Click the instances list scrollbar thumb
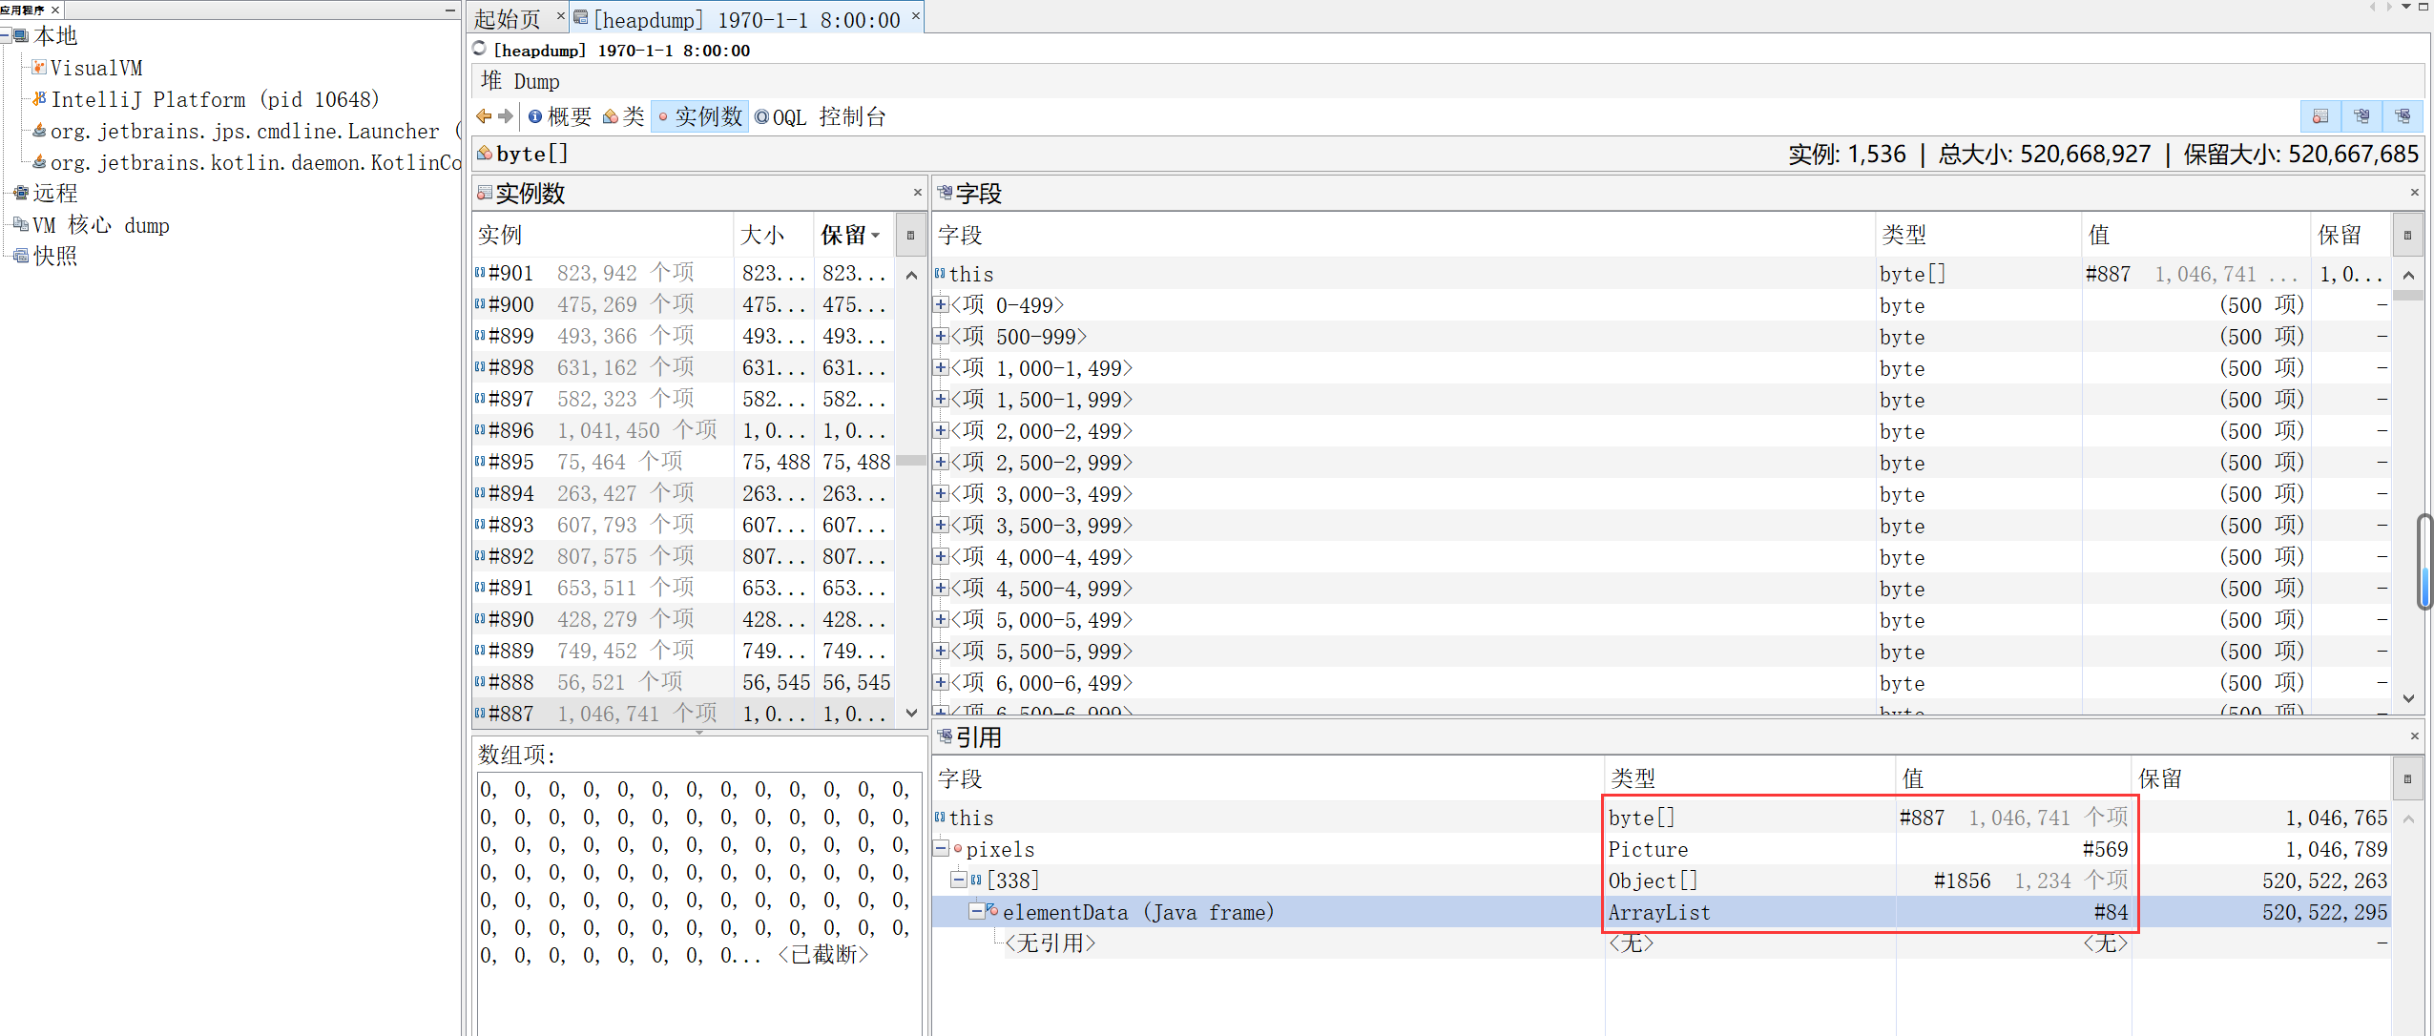The image size is (2434, 1036). pos(911,461)
